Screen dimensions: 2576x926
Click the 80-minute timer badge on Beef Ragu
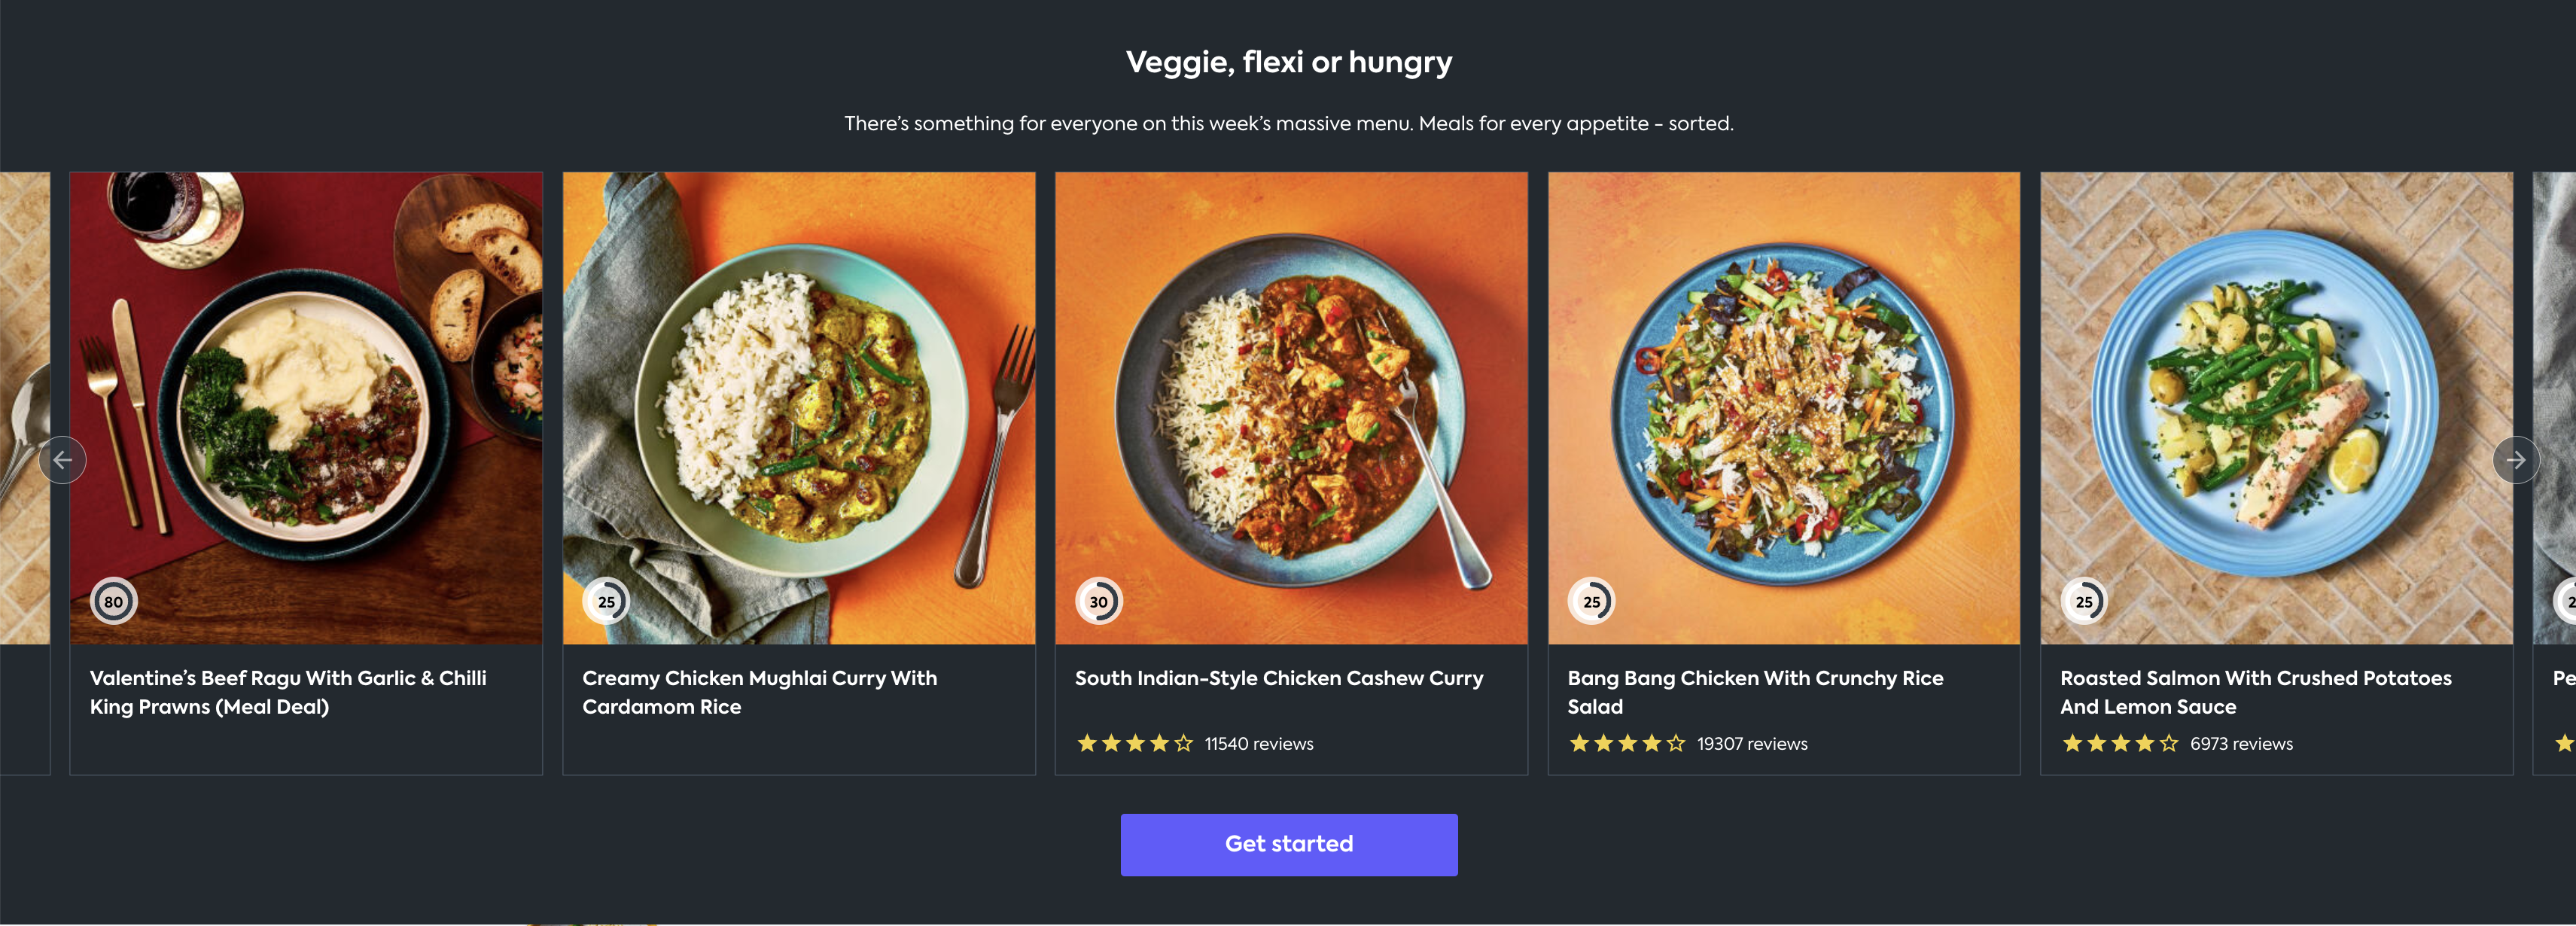(x=114, y=601)
